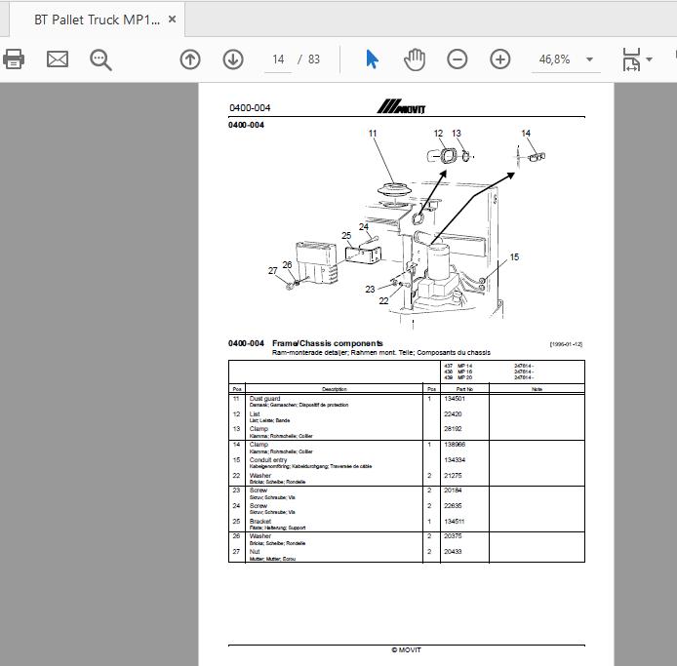
Task: Switch to BT Pallet Truck MP1 tab
Action: (98, 20)
